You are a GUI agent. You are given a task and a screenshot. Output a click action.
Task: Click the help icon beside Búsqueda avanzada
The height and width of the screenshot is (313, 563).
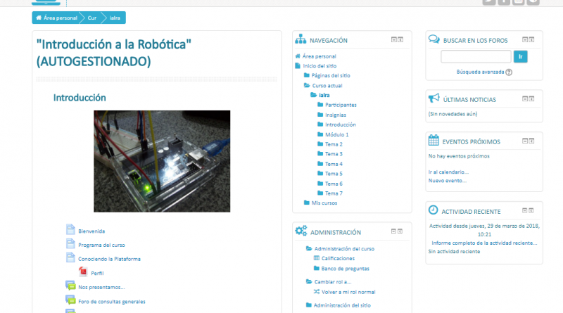tap(509, 72)
